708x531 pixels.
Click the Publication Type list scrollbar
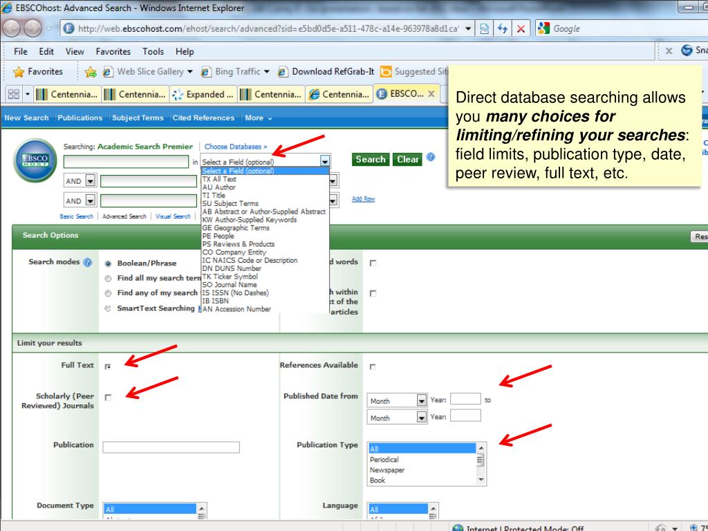pos(481,464)
